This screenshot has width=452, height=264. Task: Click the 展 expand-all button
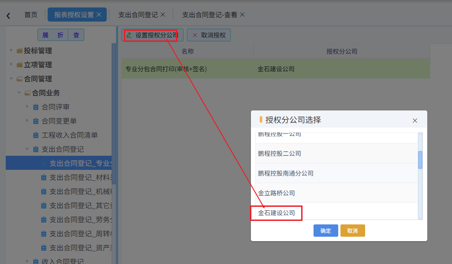pyautogui.click(x=45, y=35)
